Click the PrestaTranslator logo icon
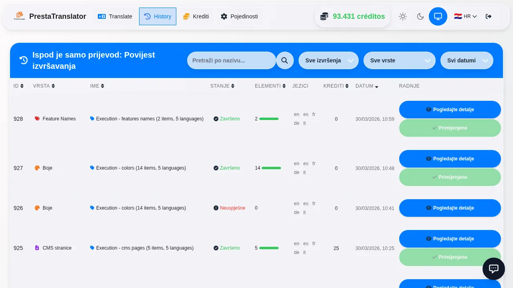Viewport: 513px width, 288px height. coord(19,16)
